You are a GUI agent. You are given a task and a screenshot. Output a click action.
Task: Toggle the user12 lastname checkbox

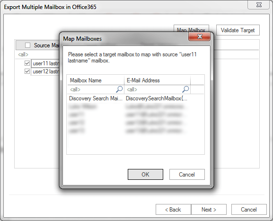coord(27,71)
